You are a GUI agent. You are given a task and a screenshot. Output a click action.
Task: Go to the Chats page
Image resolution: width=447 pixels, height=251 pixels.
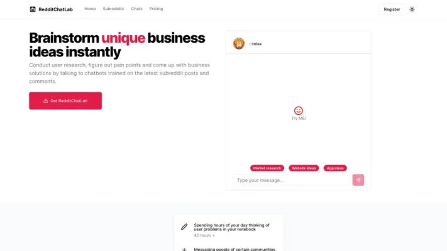136,9
